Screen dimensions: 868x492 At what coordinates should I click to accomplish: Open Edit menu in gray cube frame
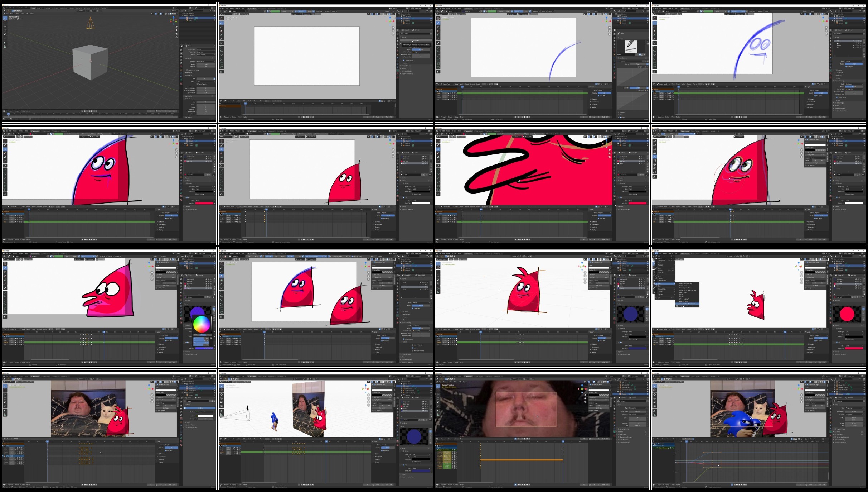click(x=10, y=8)
